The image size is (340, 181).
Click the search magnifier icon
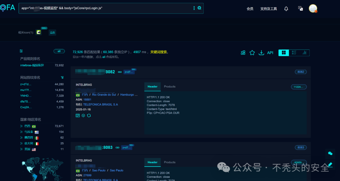pyautogui.click(x=200, y=8)
